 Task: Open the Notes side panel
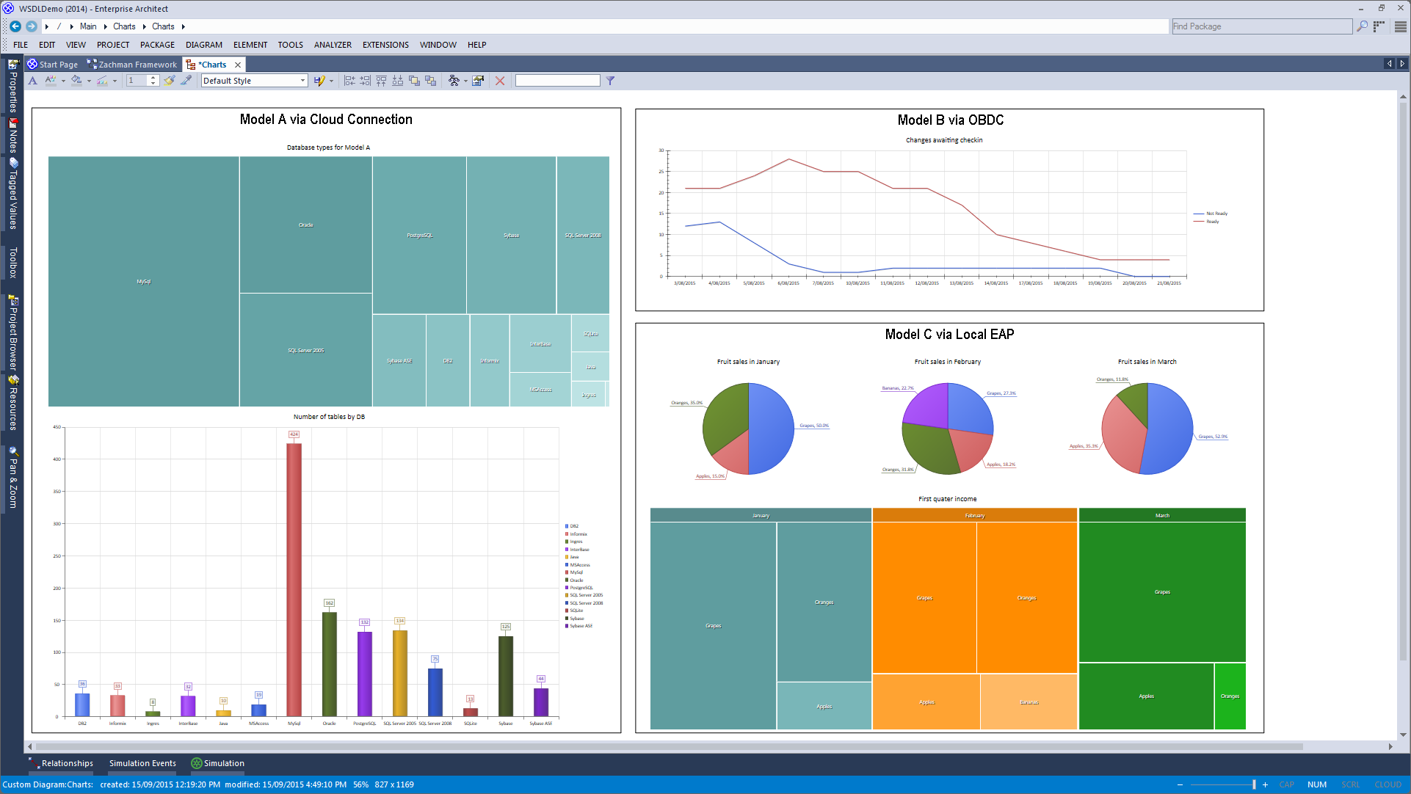[12, 135]
